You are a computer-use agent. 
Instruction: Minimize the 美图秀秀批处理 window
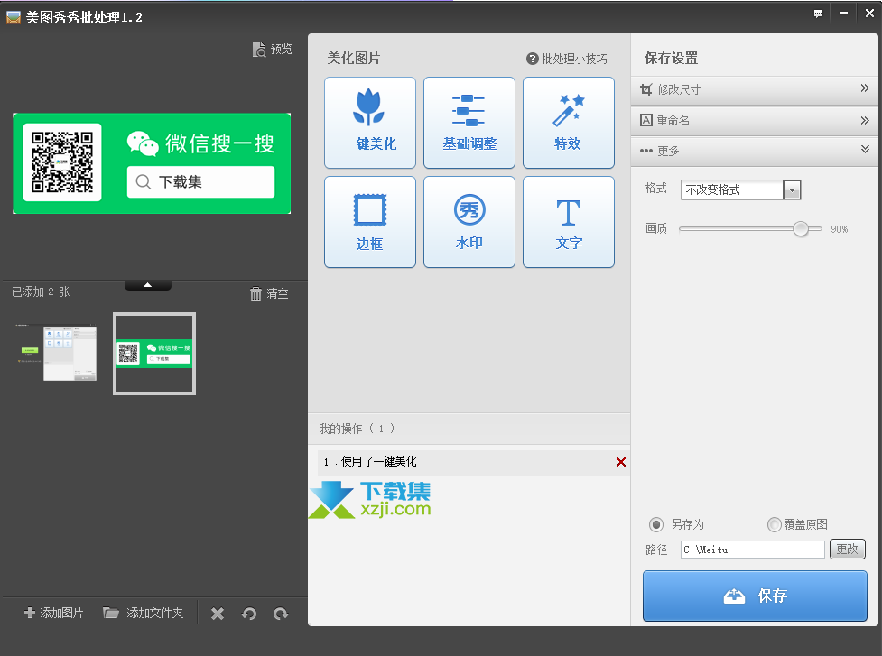coord(843,14)
